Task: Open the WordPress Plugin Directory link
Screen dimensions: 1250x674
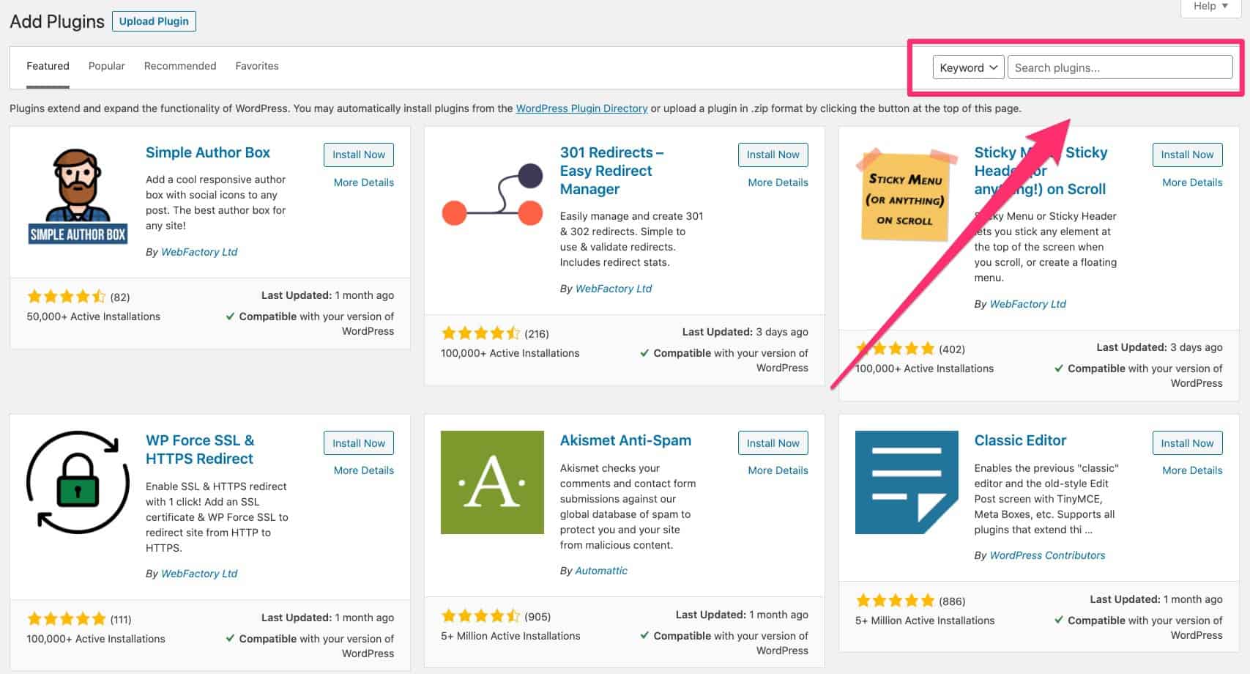Action: click(581, 108)
